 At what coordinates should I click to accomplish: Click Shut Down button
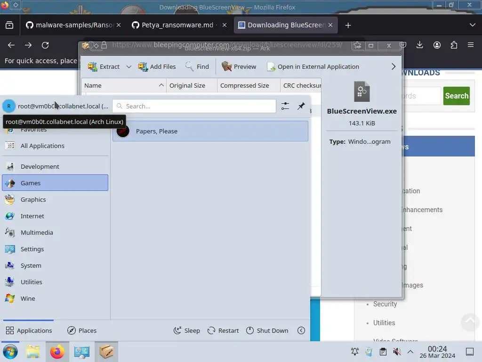267,330
